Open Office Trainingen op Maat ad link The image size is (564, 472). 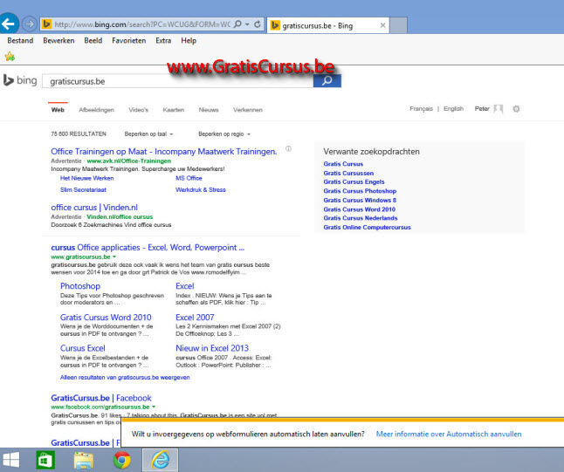(x=163, y=152)
